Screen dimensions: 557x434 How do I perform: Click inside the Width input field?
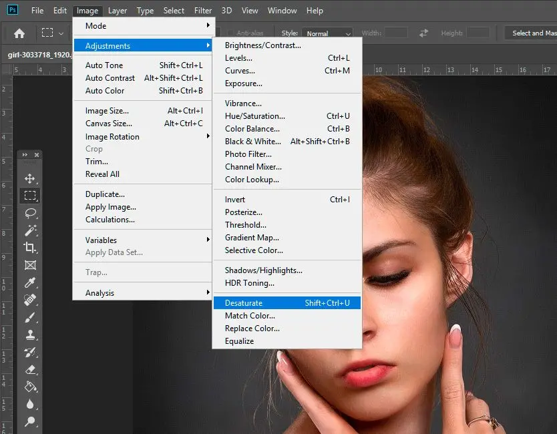pos(397,32)
